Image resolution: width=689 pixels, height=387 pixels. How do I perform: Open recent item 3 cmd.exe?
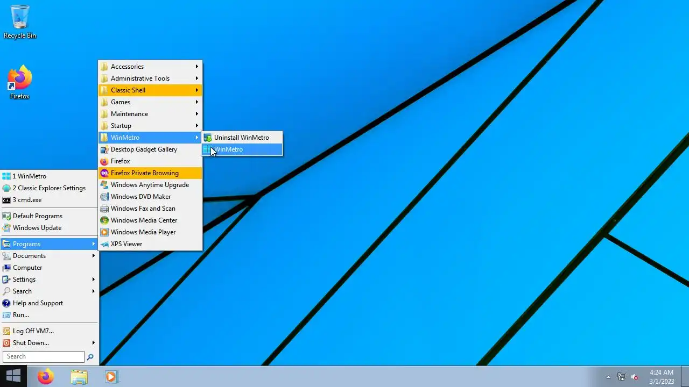tap(49, 200)
